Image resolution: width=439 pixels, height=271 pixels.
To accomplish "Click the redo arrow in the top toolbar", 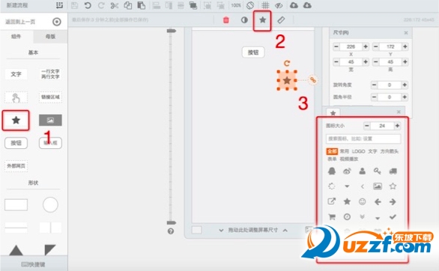I will coord(101,5).
